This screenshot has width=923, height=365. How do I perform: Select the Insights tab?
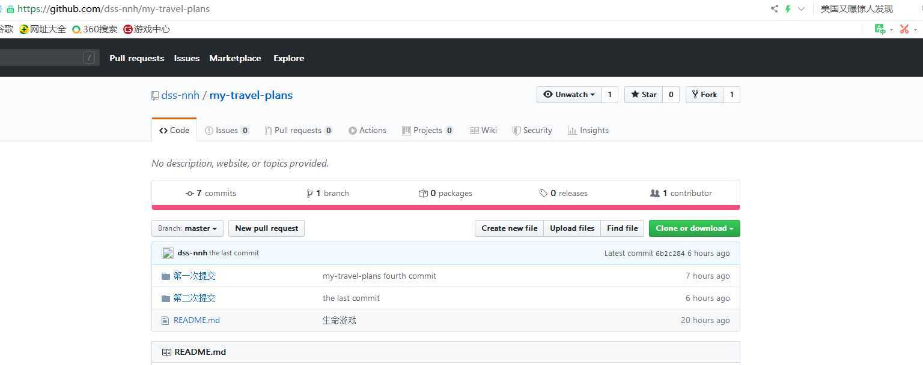click(588, 130)
